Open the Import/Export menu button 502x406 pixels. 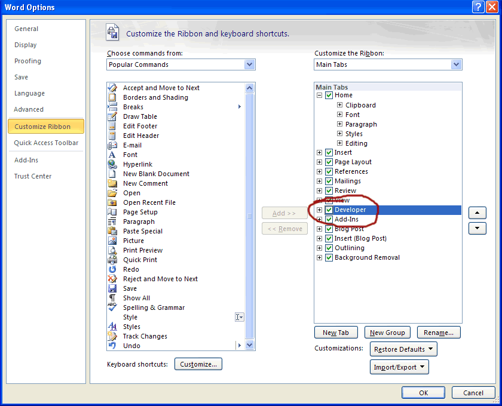point(399,367)
